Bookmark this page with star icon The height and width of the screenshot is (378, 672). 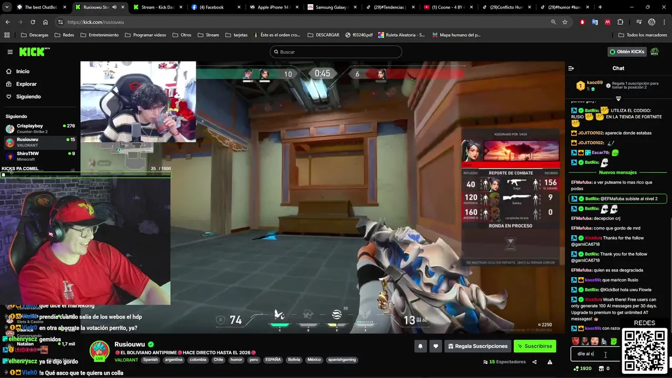565,22
